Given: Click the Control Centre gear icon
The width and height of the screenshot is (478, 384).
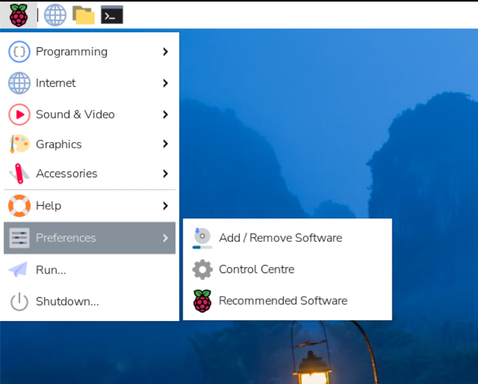Looking at the screenshot, I should click(x=202, y=269).
